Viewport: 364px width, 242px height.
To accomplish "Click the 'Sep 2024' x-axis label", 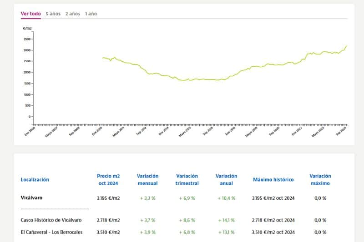I will [341, 131].
